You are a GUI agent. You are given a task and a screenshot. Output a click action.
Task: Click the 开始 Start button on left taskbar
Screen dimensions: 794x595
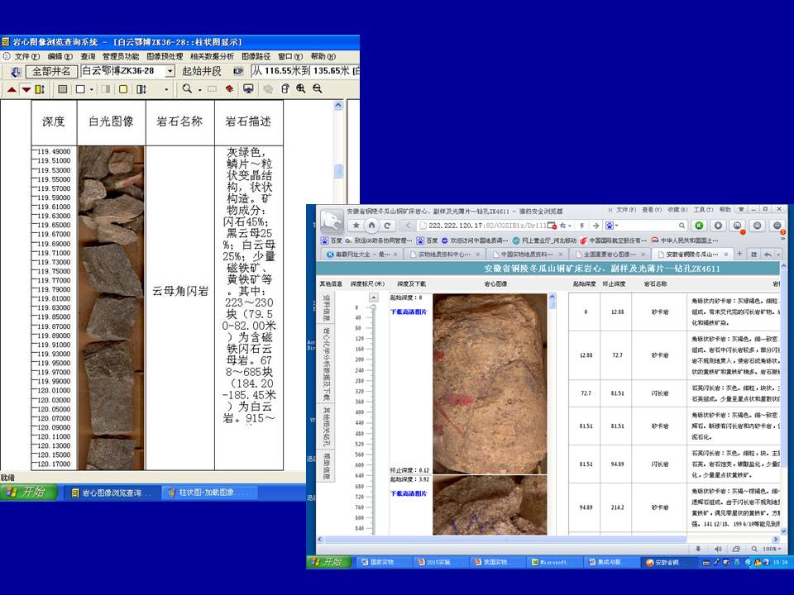point(28,492)
